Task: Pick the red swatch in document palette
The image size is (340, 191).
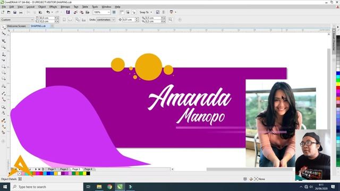Action: (x=41, y=173)
